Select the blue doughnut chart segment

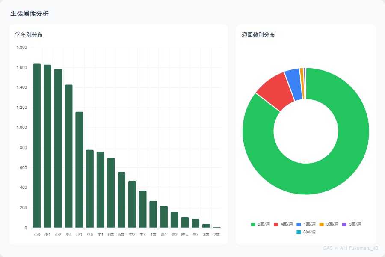coord(294,85)
